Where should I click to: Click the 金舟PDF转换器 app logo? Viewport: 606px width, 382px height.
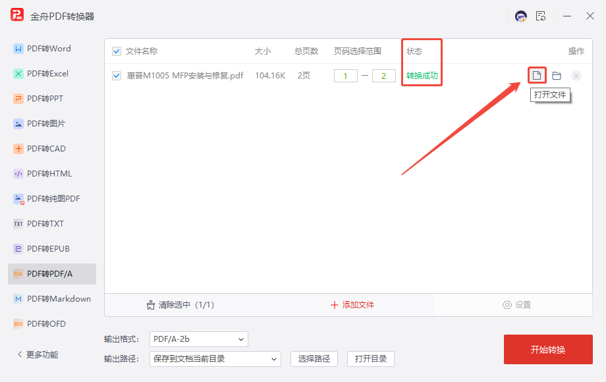click(17, 14)
